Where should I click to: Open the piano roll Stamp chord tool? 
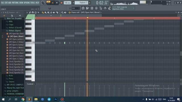coord(36,12)
